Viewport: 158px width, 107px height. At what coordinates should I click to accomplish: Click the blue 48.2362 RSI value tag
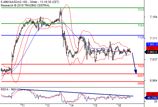[151, 98]
